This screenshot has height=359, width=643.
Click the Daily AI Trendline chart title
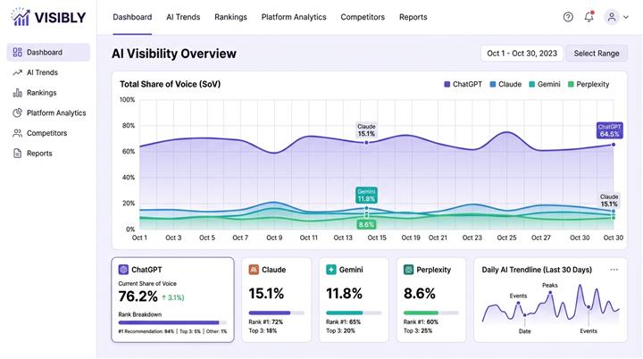click(537, 270)
